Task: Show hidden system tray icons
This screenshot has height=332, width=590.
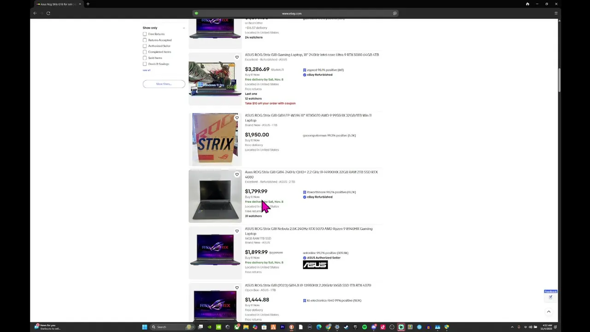Action: (x=512, y=327)
